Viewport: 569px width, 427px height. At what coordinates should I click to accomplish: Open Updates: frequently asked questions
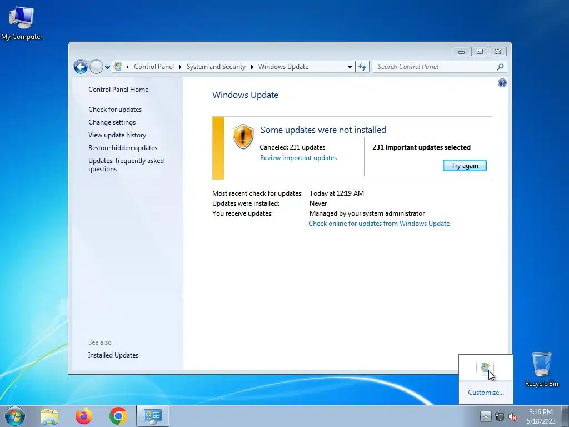pyautogui.click(x=126, y=165)
